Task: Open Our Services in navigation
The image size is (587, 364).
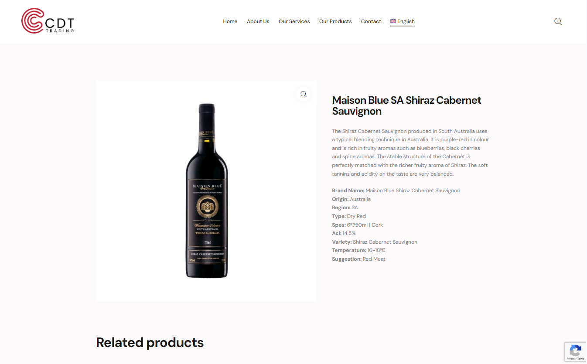Action: point(294,21)
